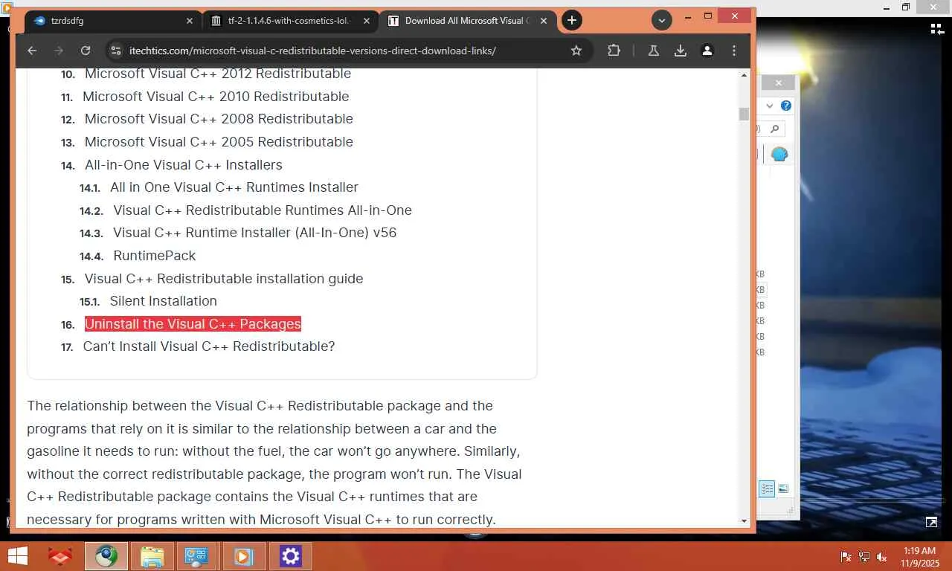Open Can't Install Visual C++ Redistributable link
This screenshot has height=571, width=952.
tap(209, 346)
